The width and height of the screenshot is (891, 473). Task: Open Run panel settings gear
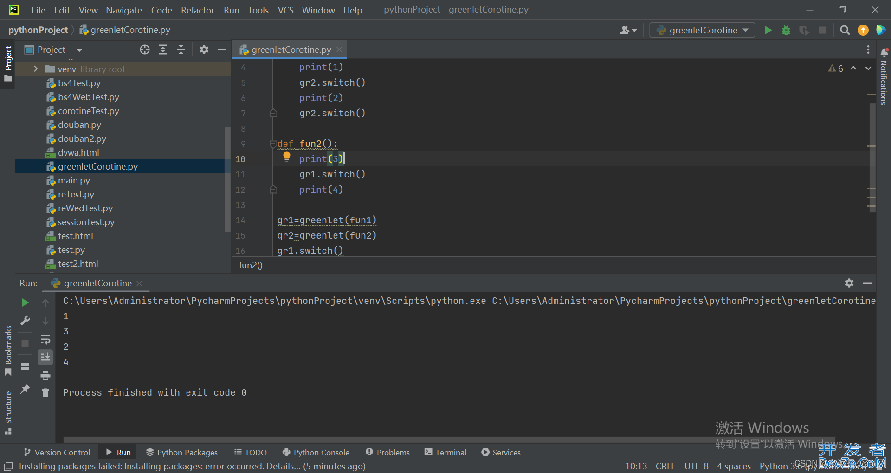click(849, 283)
